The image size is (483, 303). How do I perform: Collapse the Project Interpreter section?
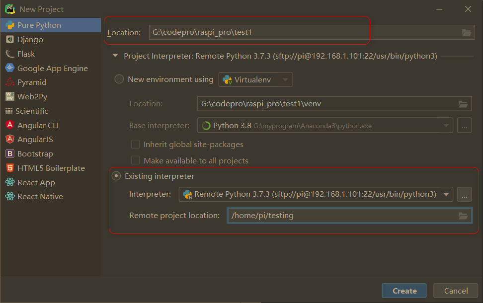tap(115, 56)
